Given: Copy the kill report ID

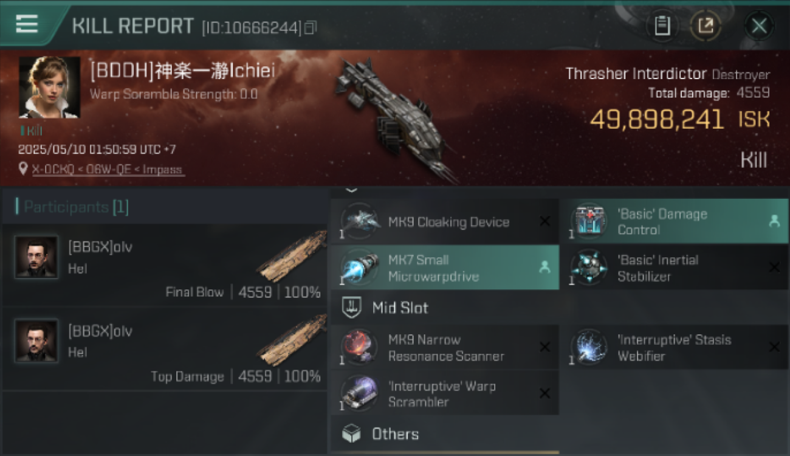Looking at the screenshot, I should (x=311, y=27).
